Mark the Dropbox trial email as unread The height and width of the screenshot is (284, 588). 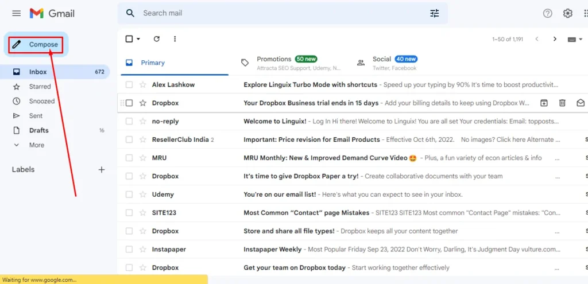point(580,103)
